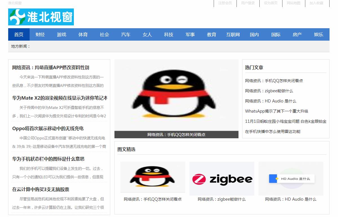
Task: Go to the 房产 section
Action: click(297, 34)
